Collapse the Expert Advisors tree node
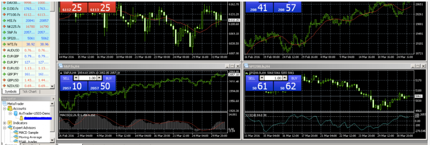430x145 pixels. (x=5, y=128)
